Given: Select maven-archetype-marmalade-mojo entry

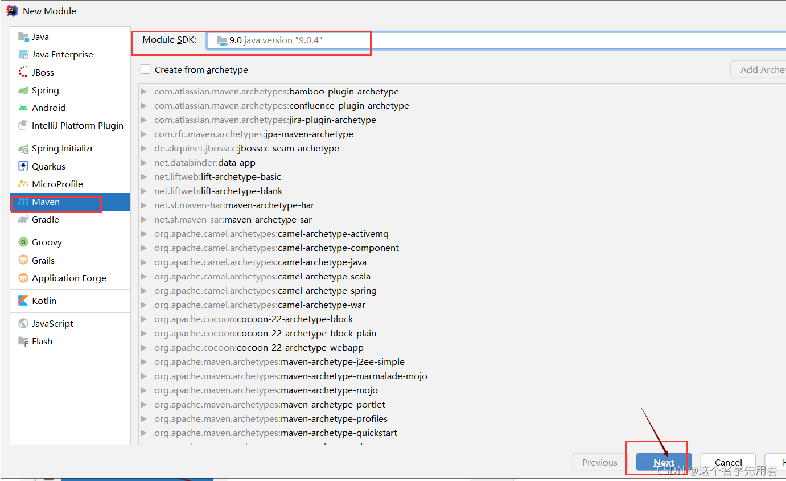Looking at the screenshot, I should [291, 376].
